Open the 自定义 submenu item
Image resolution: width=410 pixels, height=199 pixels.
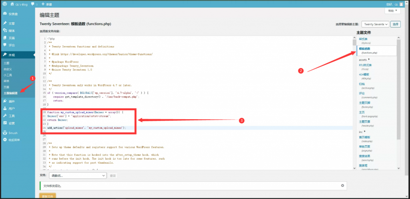(8, 69)
